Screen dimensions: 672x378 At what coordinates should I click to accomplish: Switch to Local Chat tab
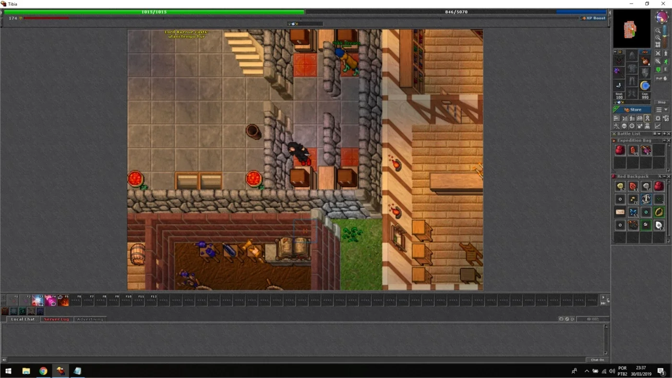[23, 319]
